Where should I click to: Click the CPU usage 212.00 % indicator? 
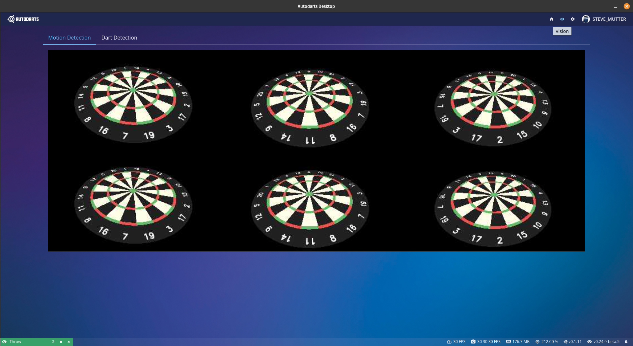[547, 342]
